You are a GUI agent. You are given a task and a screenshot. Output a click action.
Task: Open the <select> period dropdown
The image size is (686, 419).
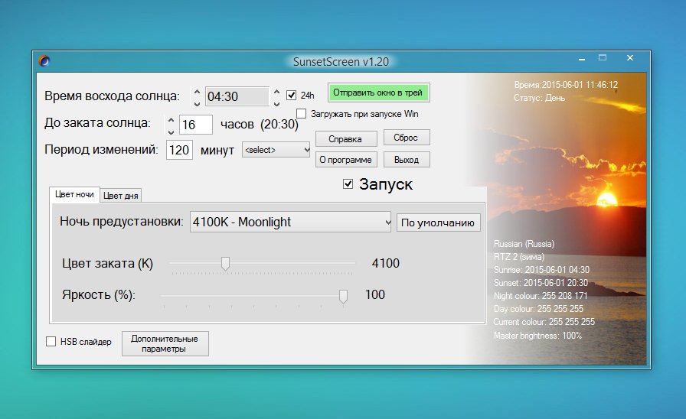(x=276, y=150)
